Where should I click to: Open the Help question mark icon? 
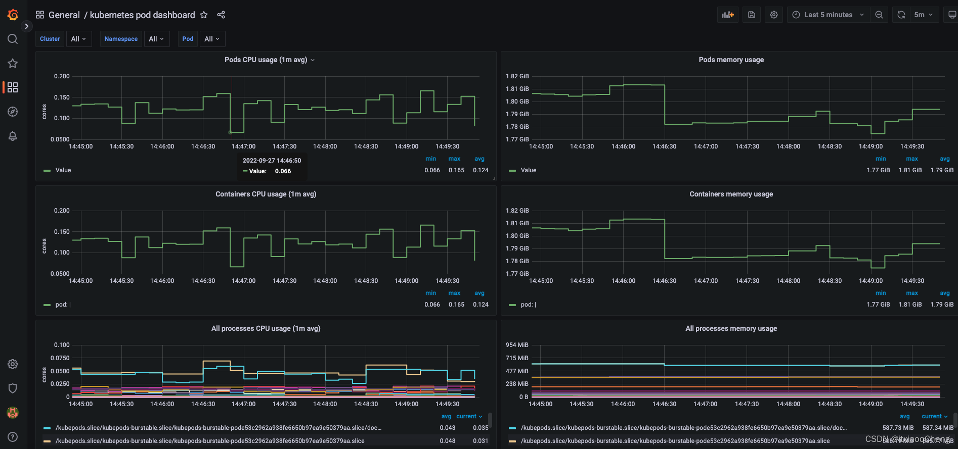(x=13, y=437)
